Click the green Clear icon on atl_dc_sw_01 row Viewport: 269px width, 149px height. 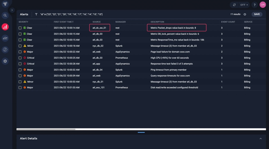pyautogui.click(x=25, y=28)
